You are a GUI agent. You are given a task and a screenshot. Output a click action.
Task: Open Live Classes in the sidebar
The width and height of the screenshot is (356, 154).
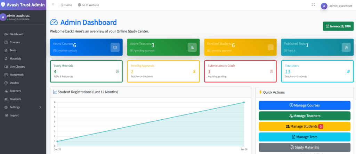pos(17,67)
